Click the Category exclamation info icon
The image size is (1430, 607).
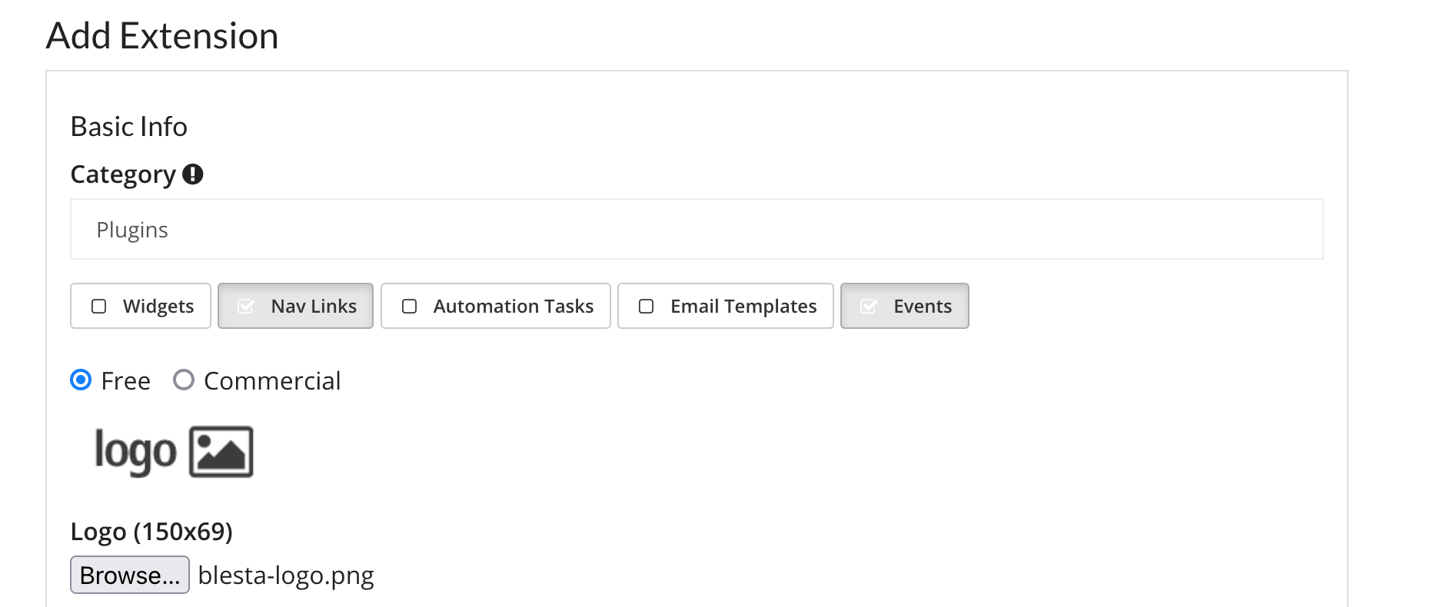(x=192, y=174)
